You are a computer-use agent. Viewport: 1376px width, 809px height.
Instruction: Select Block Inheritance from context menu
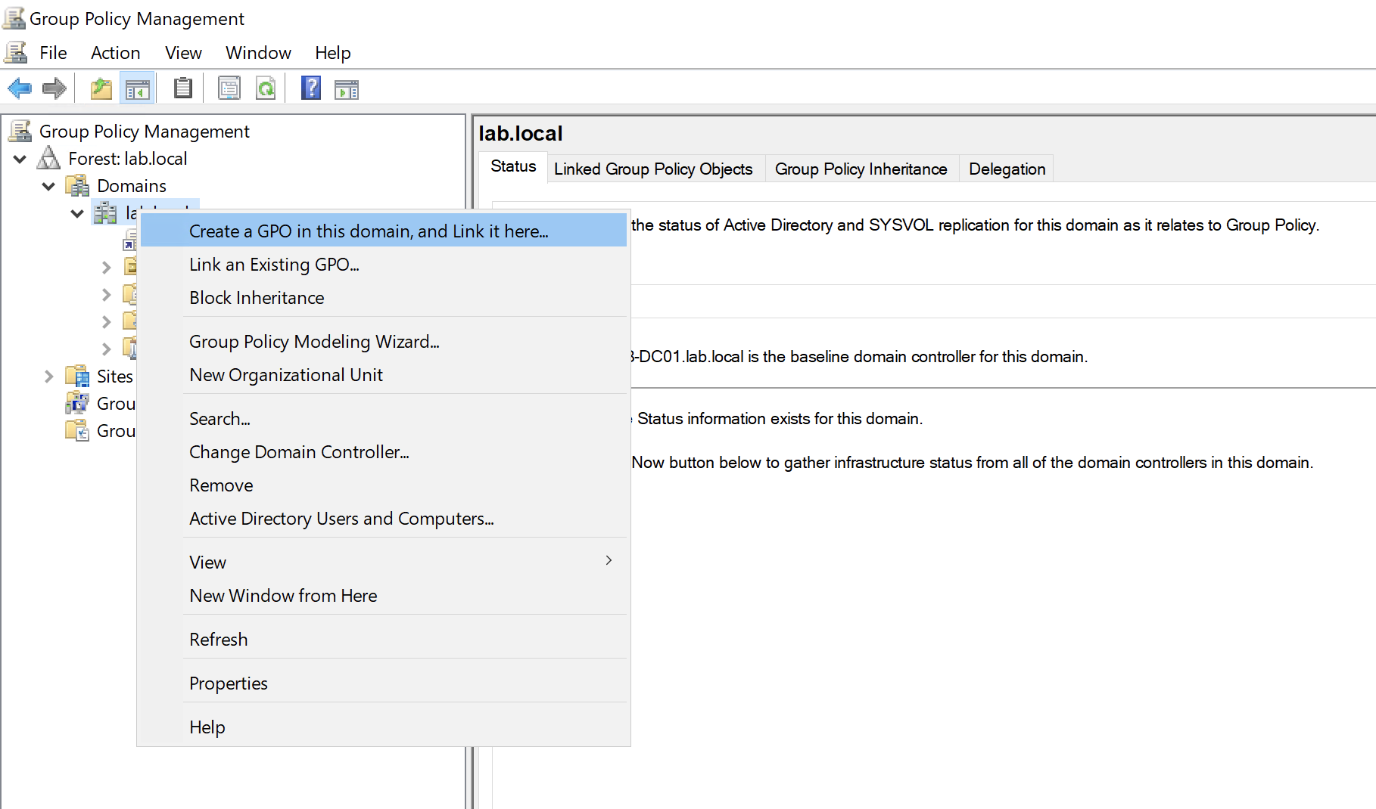(257, 298)
